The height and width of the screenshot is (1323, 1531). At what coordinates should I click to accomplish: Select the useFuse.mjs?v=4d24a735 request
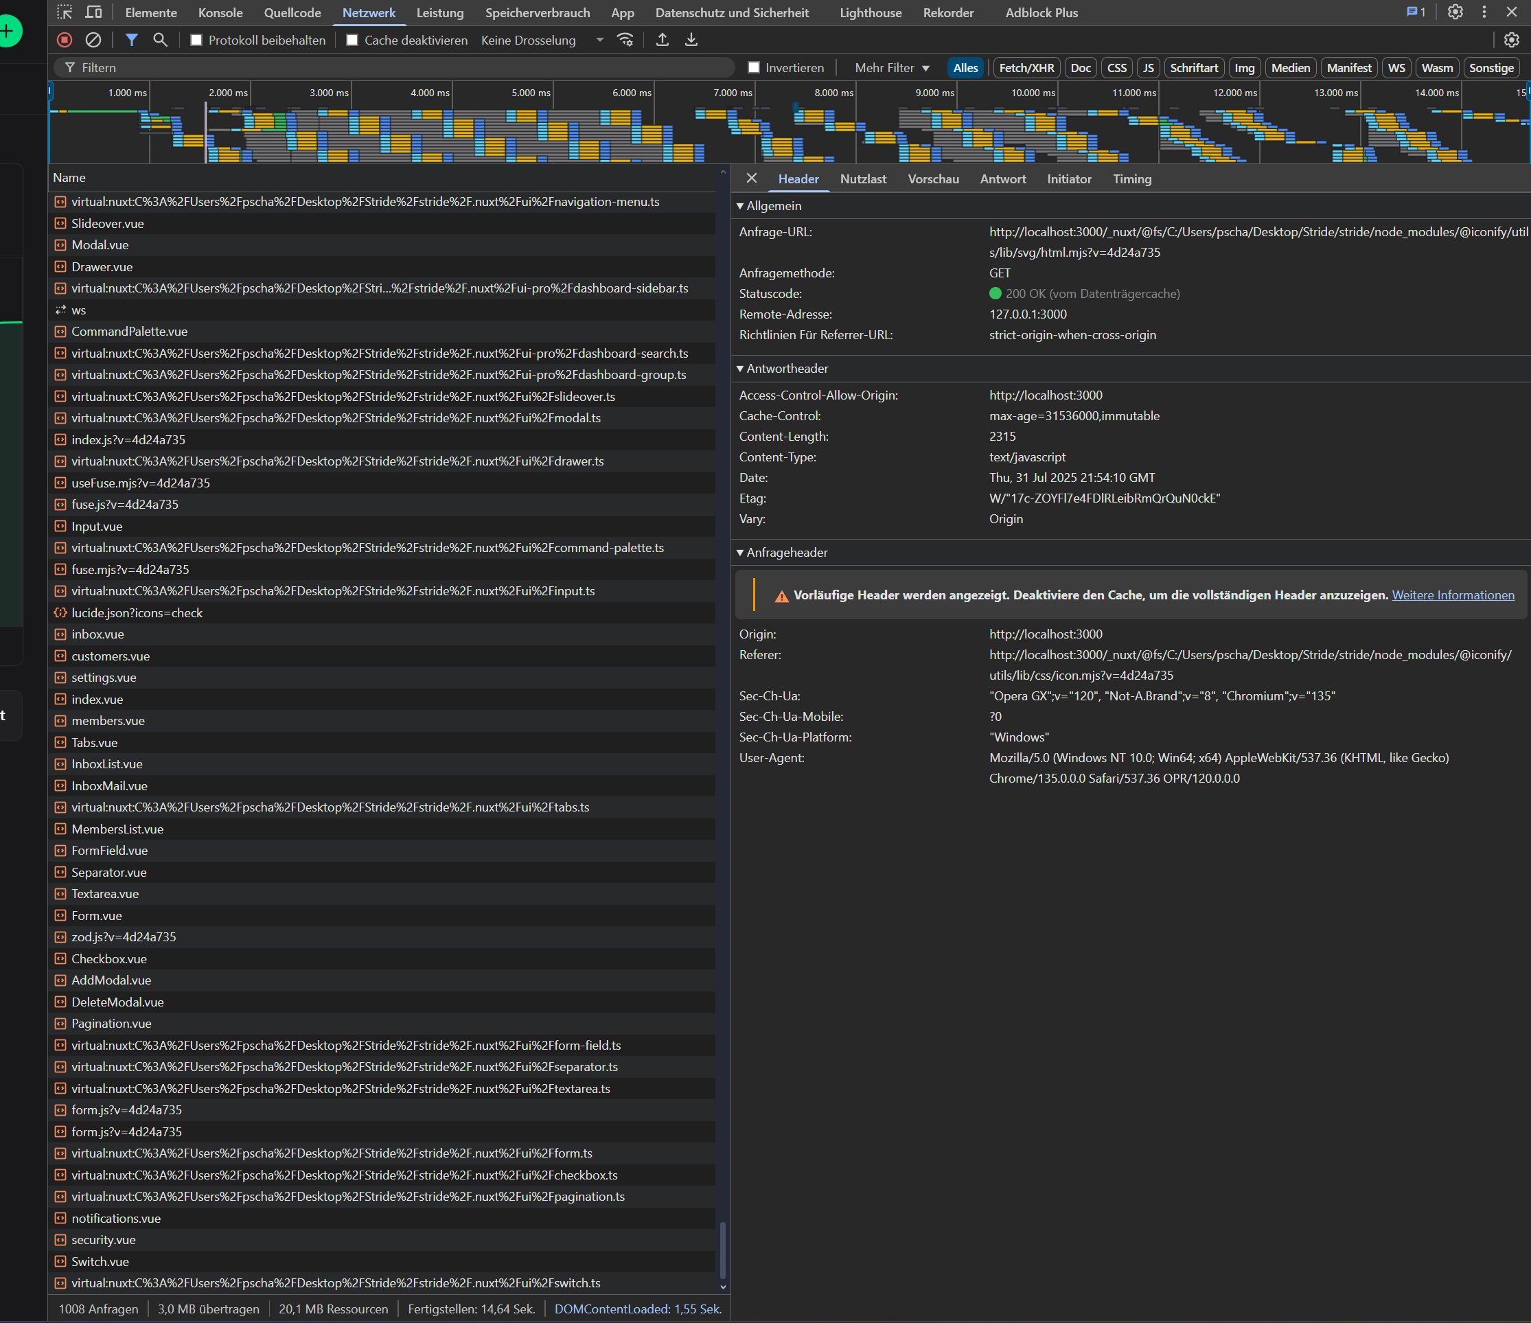[382, 483]
